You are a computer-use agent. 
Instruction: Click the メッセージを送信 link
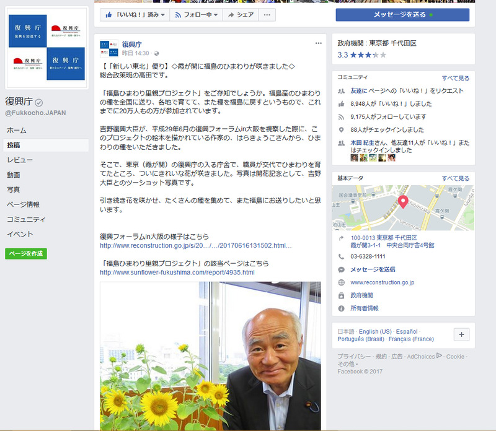point(373,269)
